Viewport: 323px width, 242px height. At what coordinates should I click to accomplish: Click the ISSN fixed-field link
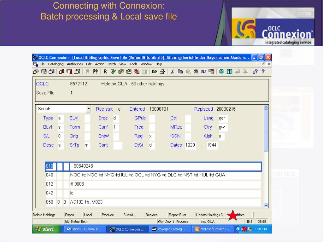tap(175, 136)
